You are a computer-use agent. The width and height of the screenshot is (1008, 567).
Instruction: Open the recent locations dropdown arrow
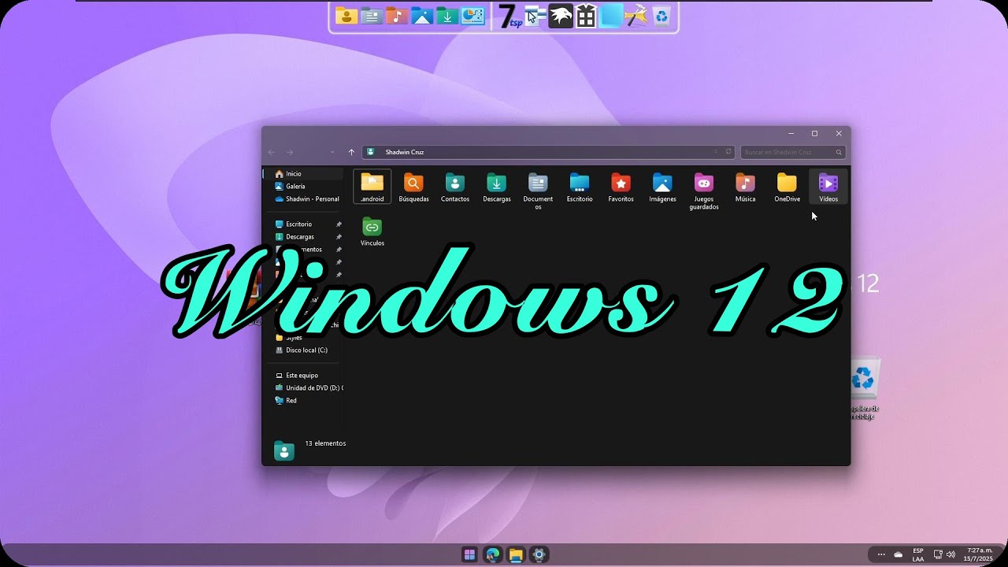pos(332,152)
